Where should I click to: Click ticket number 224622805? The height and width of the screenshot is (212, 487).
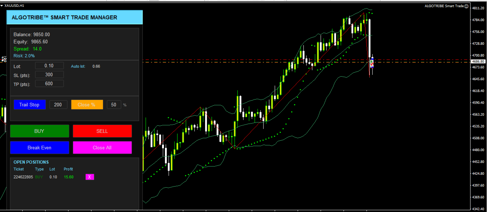tap(23, 177)
